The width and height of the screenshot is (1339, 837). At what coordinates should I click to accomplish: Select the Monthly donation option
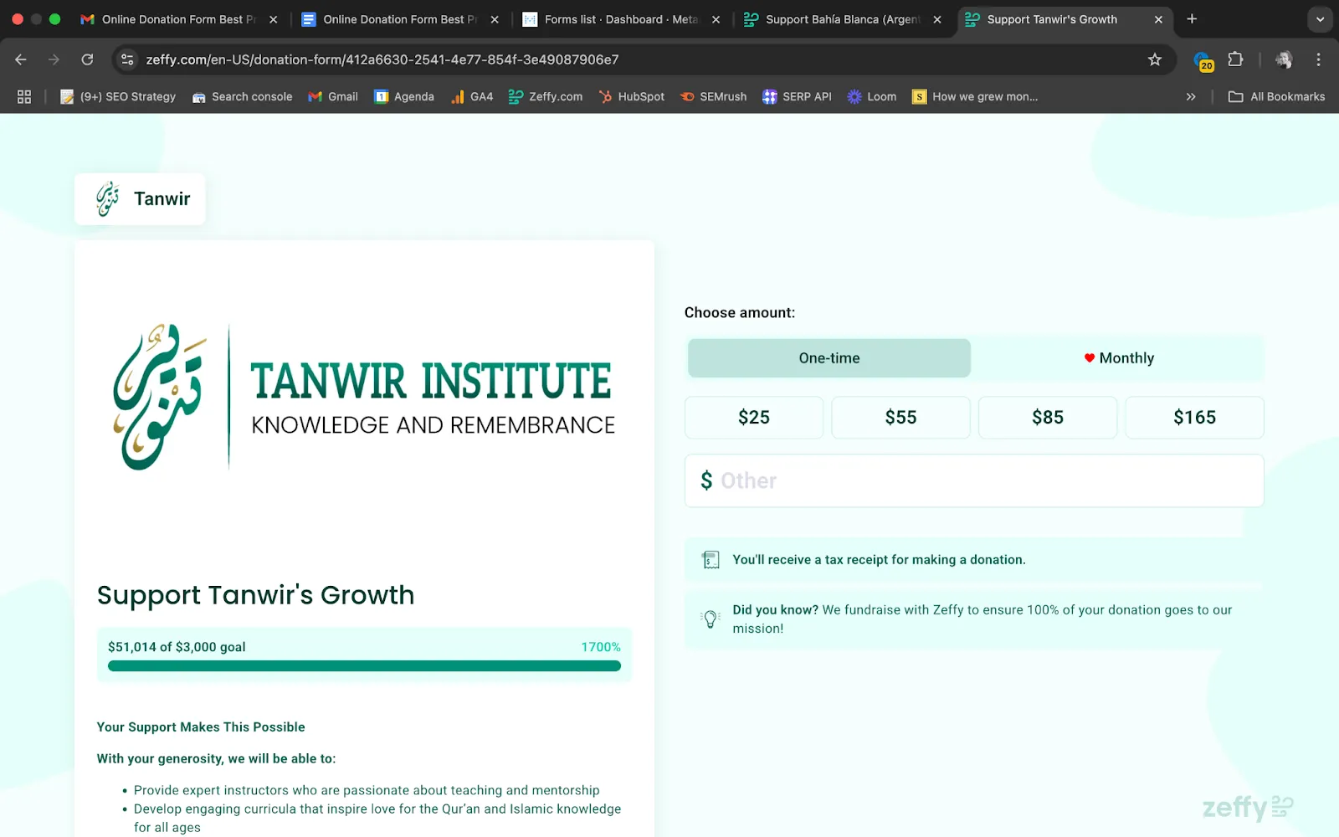point(1118,358)
